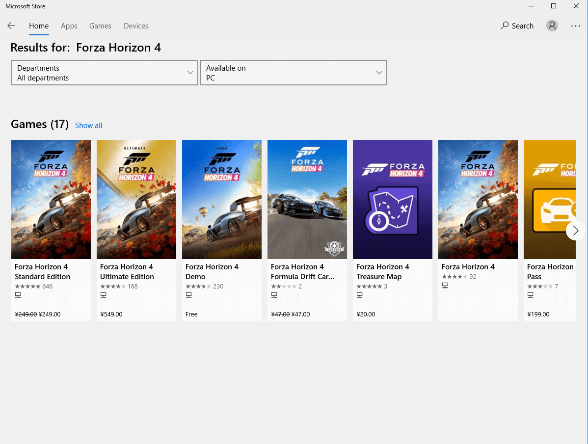Click the star rating of Ultimate Edition
This screenshot has width=588, height=444.
(113, 286)
